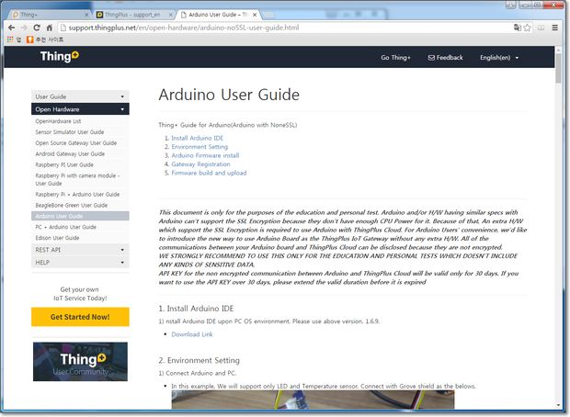Open Sensor Simulator User Guide
Screen dimensions: 570x417
[70, 132]
